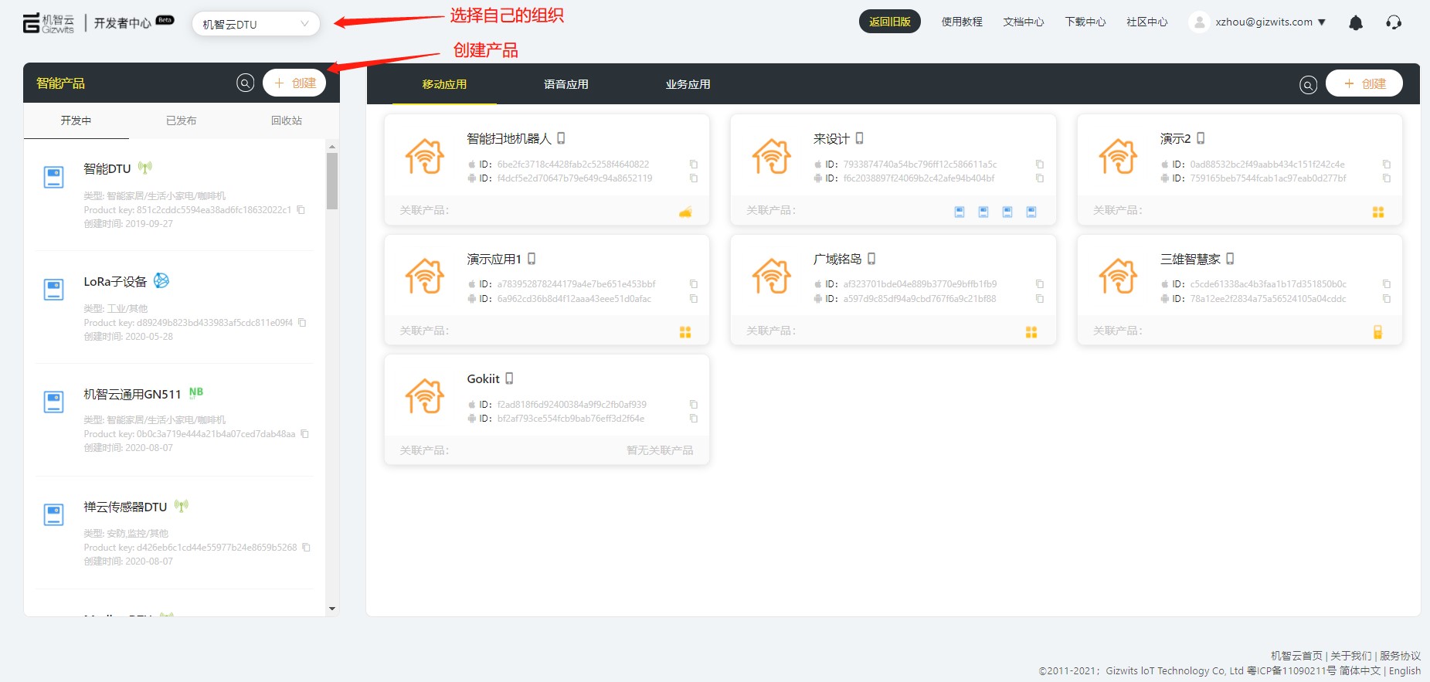Switch language to English in footer

coord(1404,670)
